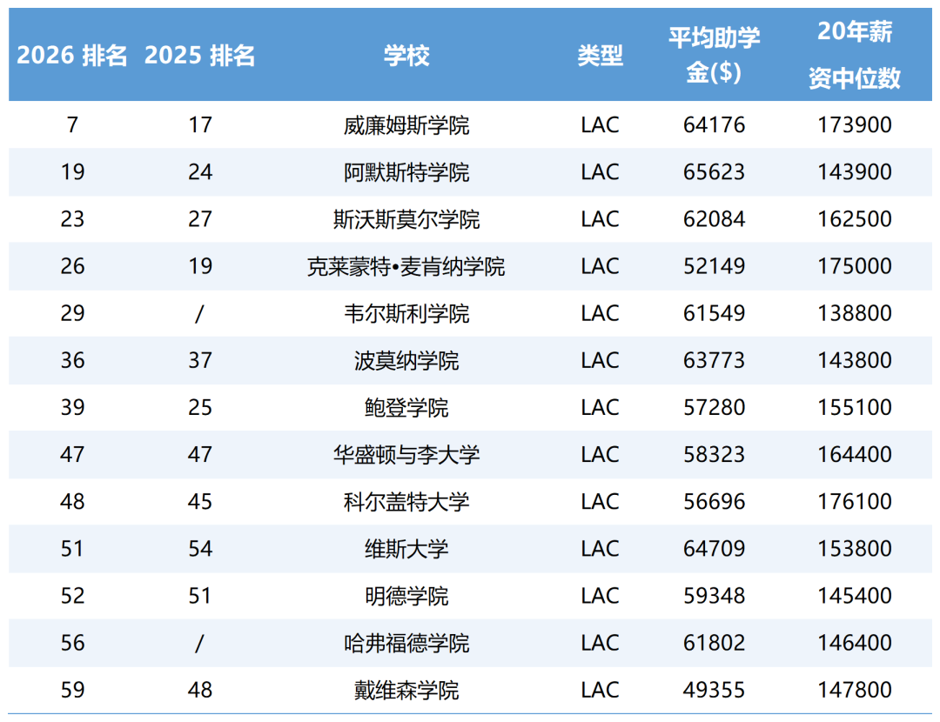Select the salary median 138800

point(855,313)
